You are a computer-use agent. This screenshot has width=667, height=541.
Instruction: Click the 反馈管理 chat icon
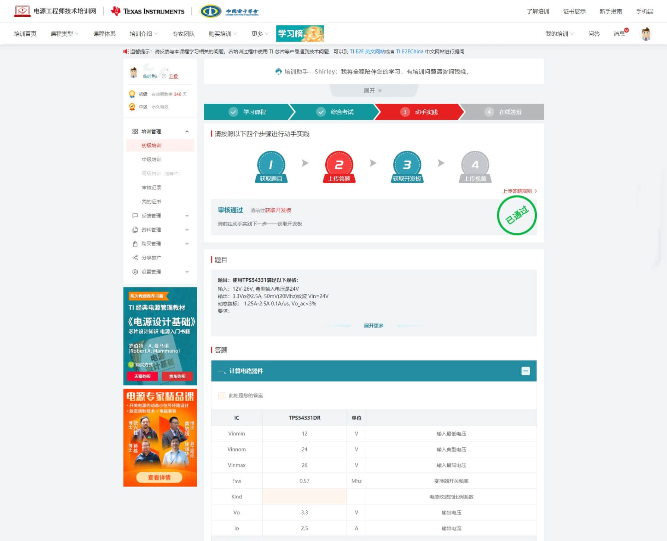(x=135, y=216)
